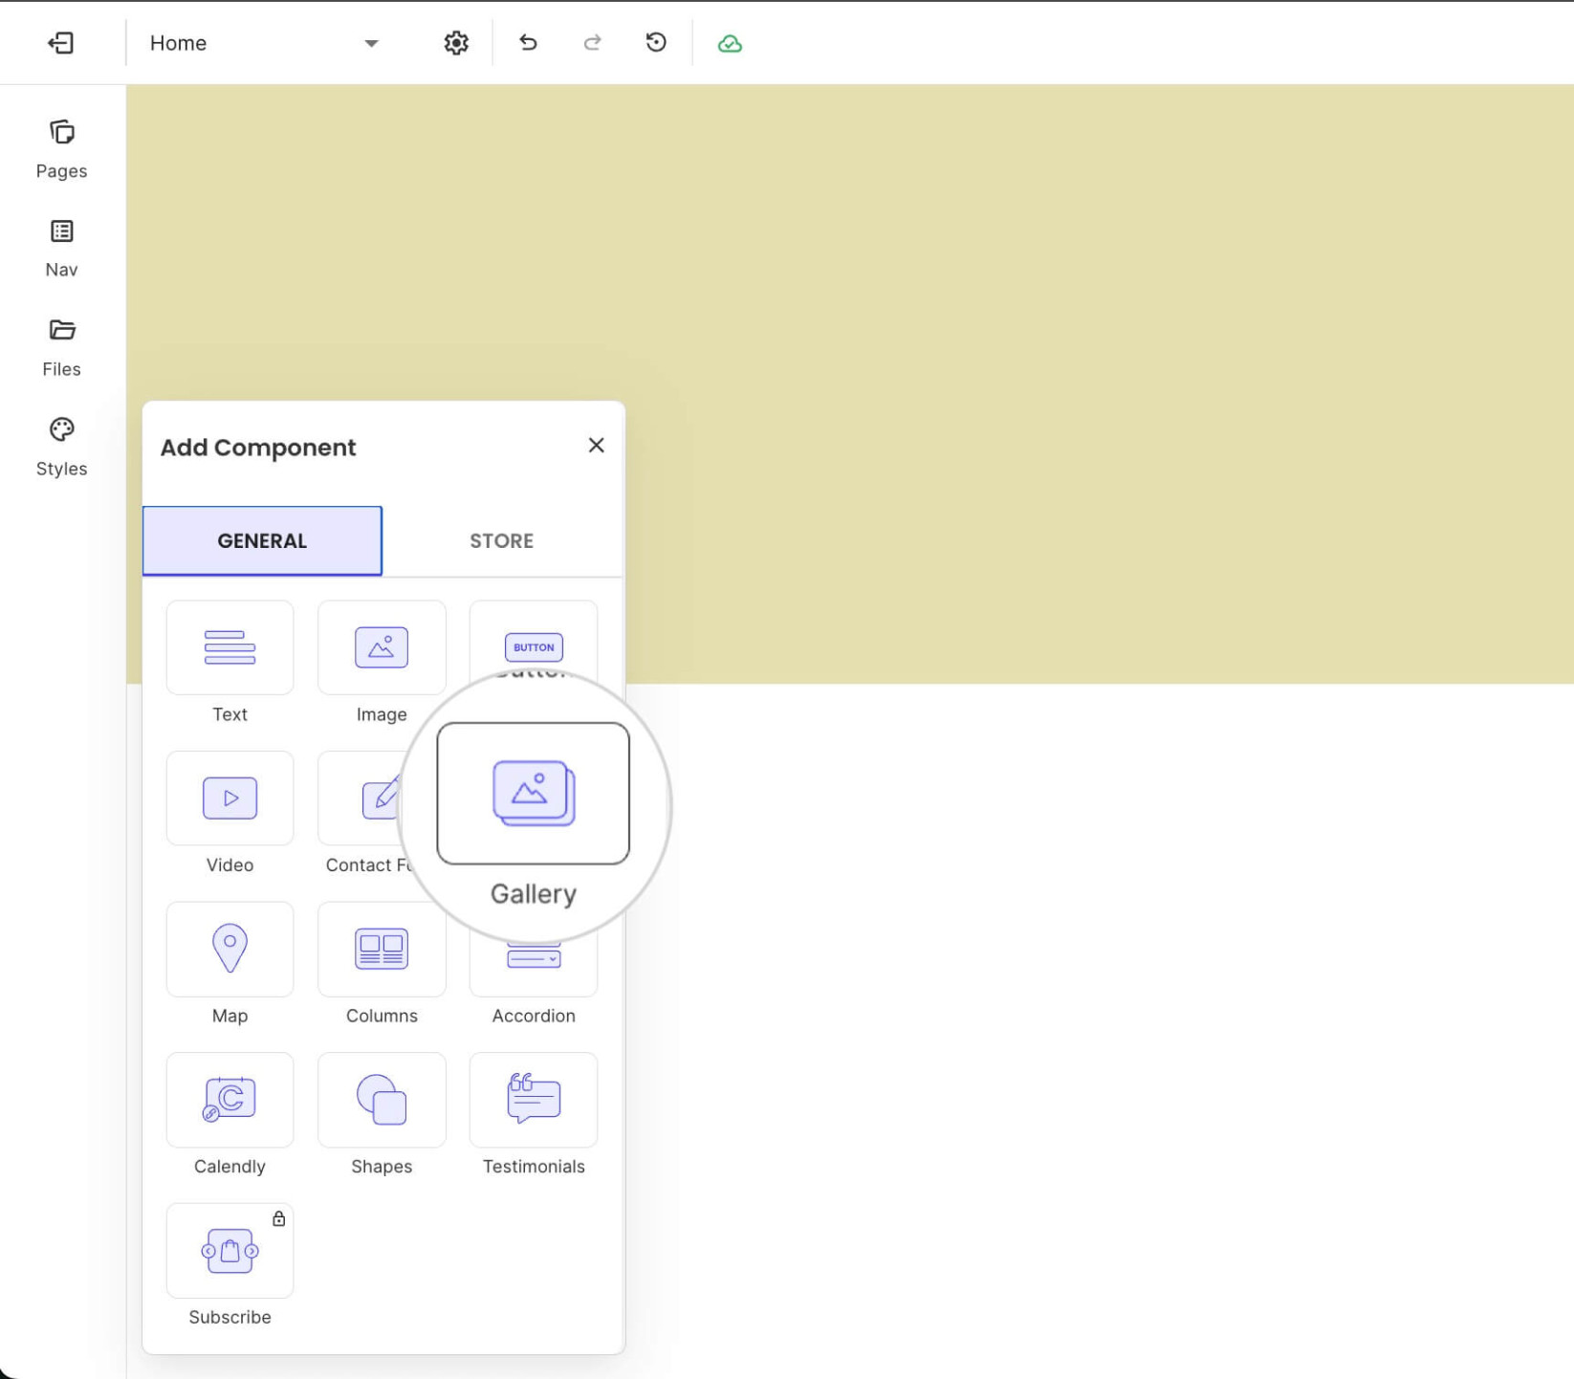Click the redo arrow
Screen dimensions: 1574x1379
coord(593,43)
